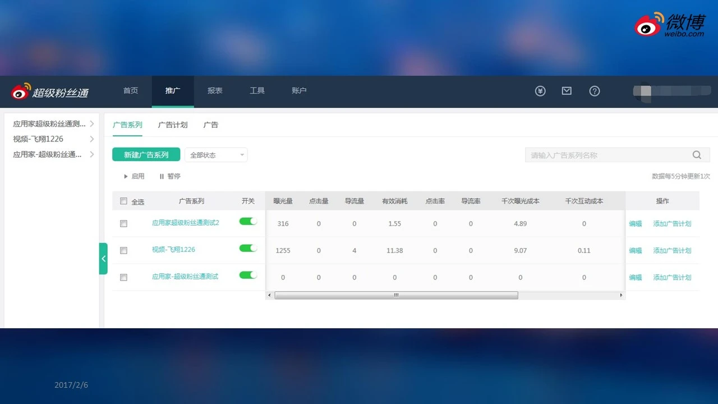
Task: Click the 9.07 cost value cell
Action: tap(521, 250)
